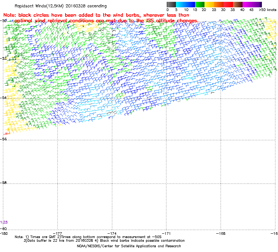
Task: Click the '-52' latitude axis label
Action: tap(3, 58)
